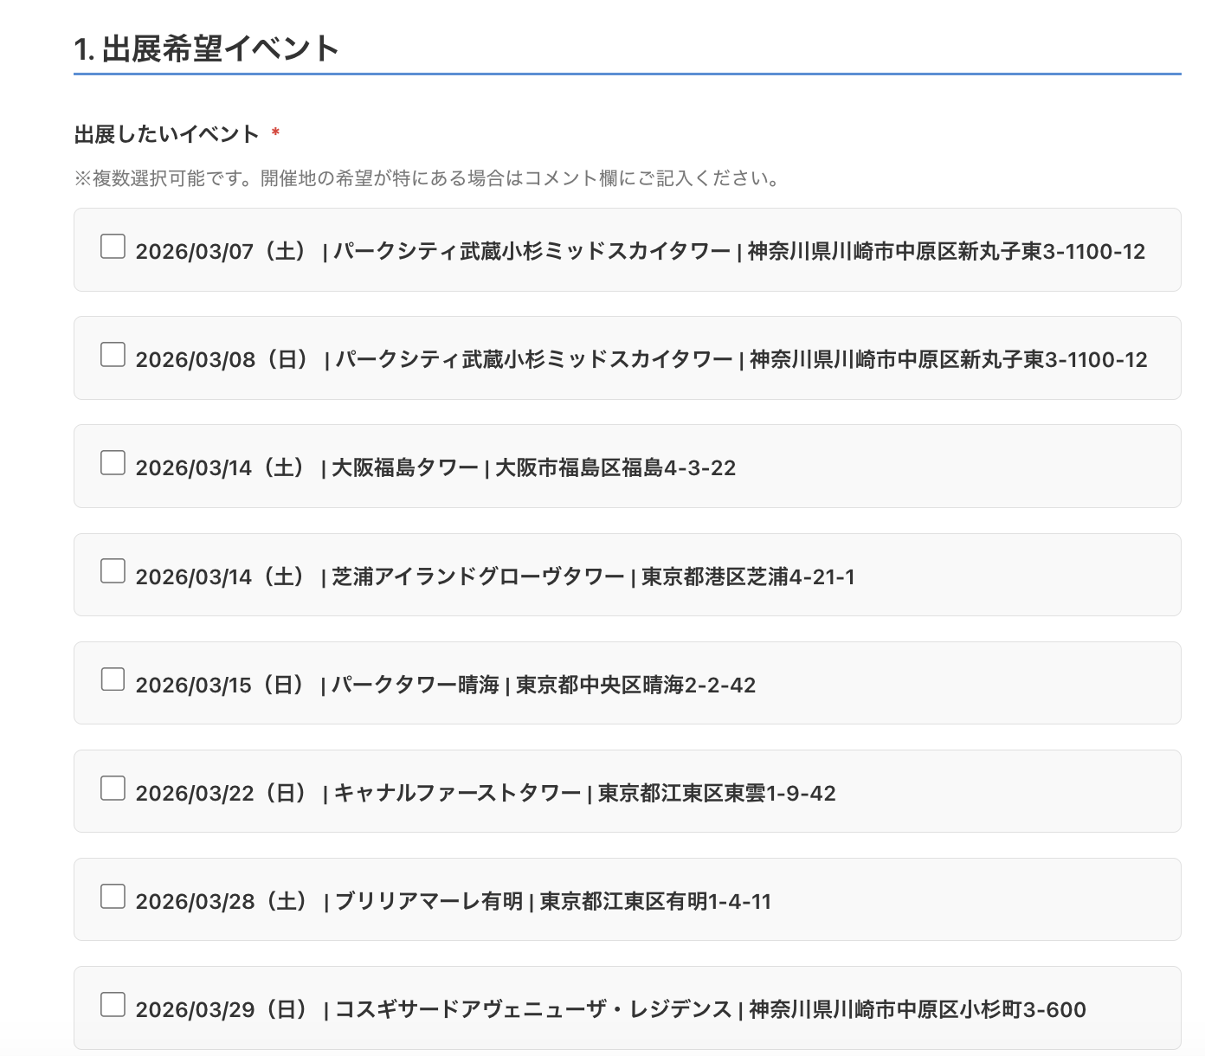Click the 2026/03/08（日） date label

pos(222,360)
